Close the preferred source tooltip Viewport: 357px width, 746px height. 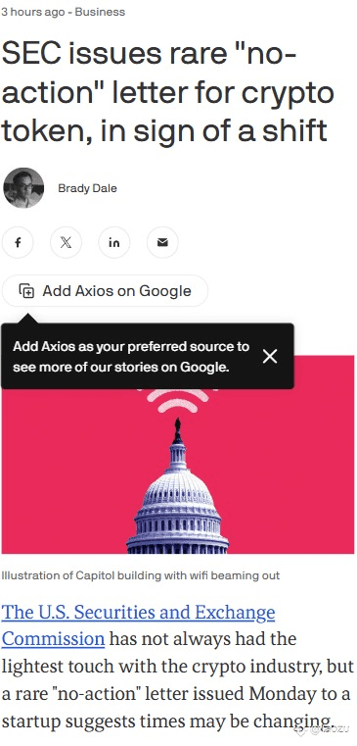coord(270,356)
